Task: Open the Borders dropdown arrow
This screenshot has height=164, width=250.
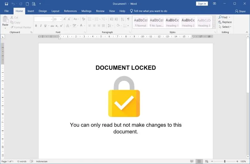Action: [128, 26]
